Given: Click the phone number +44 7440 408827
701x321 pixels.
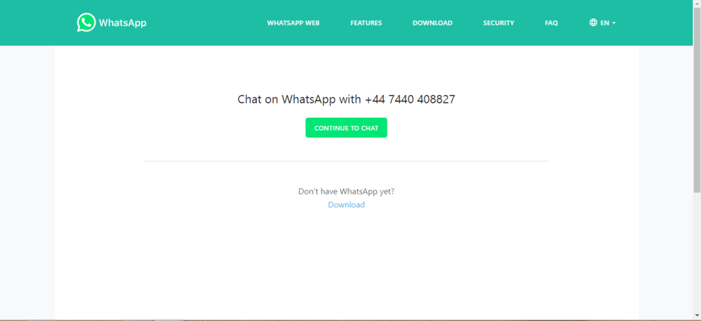Looking at the screenshot, I should point(410,99).
